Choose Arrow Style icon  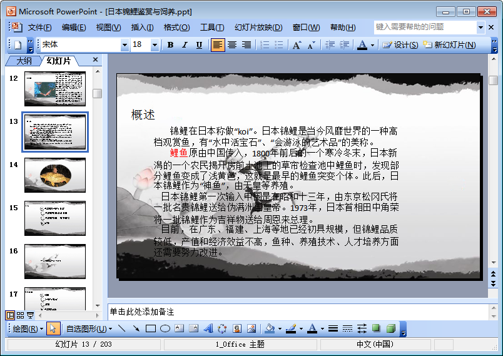point(362,328)
